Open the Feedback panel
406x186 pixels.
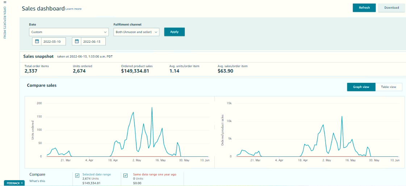pyautogui.click(x=13, y=183)
